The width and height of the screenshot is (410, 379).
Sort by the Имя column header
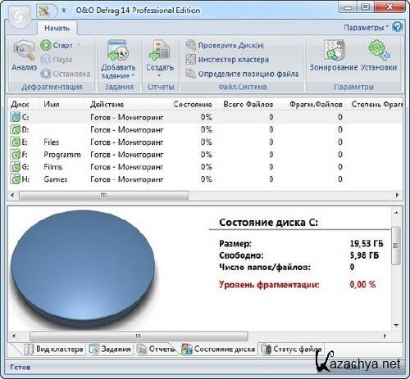click(52, 104)
